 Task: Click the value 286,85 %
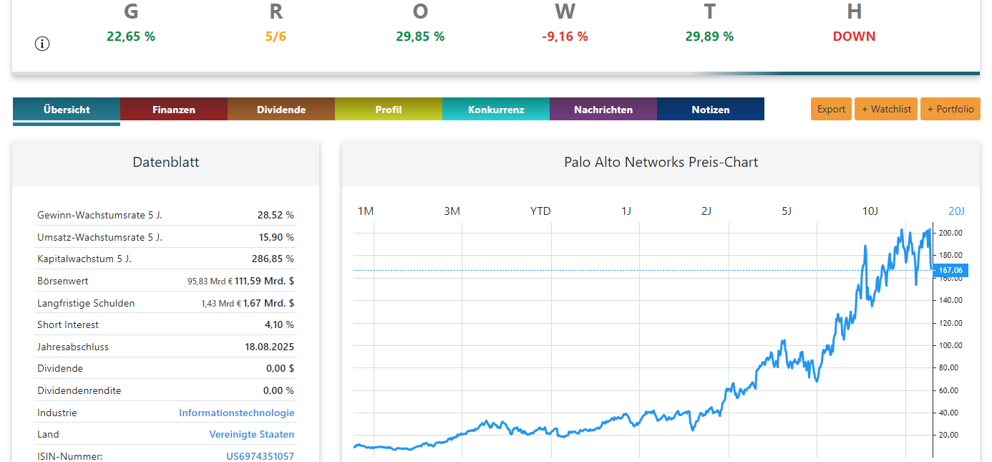[273, 259]
